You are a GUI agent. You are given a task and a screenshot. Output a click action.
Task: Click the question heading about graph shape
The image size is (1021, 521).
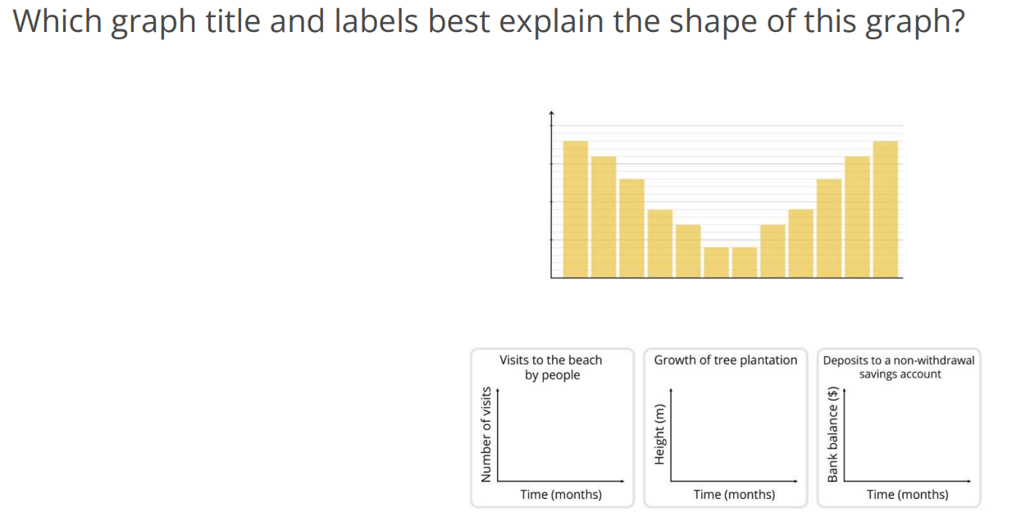pyautogui.click(x=489, y=22)
